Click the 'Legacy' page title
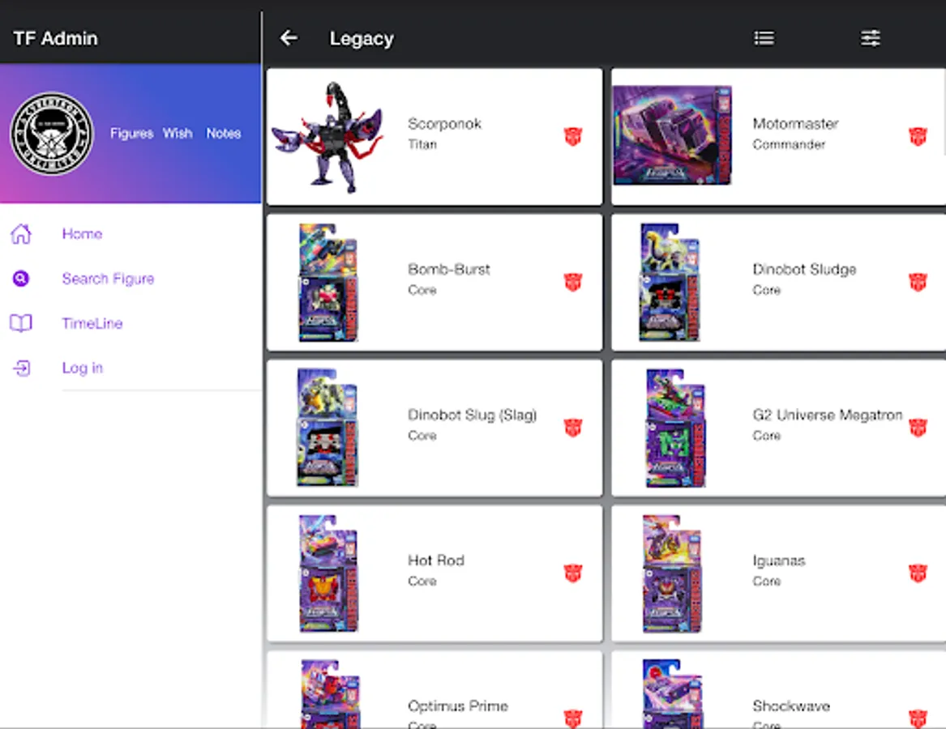Viewport: 946px width, 729px height. point(362,39)
